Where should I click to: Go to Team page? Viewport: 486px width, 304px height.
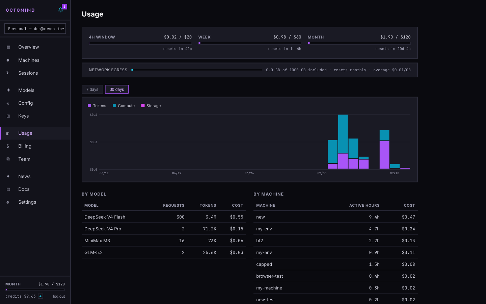coord(35,159)
